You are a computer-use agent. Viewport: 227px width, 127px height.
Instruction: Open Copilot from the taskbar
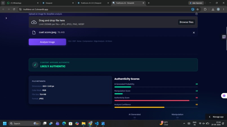77,124
